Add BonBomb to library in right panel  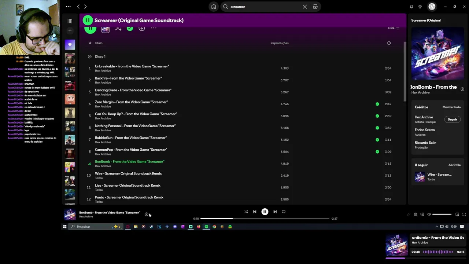[x=462, y=89]
